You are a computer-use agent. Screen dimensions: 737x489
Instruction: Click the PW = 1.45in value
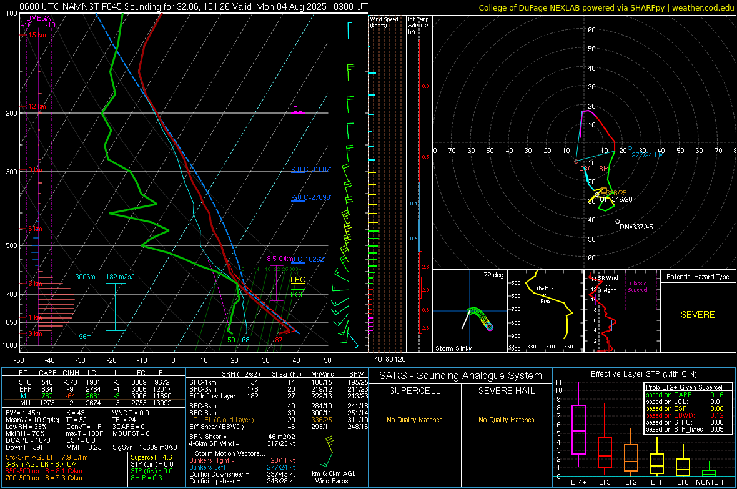[x=23, y=413]
